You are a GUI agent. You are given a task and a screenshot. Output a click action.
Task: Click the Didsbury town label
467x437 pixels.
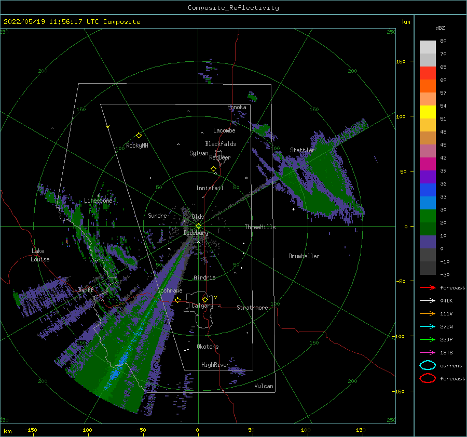pos(196,233)
